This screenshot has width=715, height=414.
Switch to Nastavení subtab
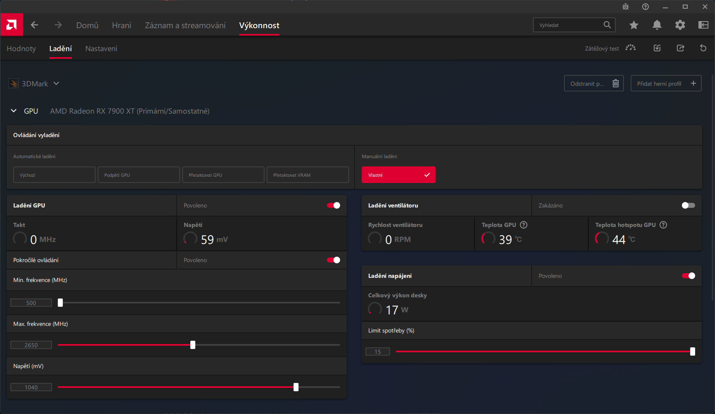pos(101,48)
